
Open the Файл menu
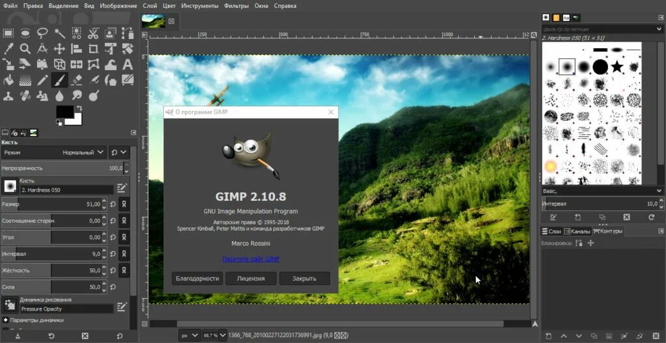point(10,6)
